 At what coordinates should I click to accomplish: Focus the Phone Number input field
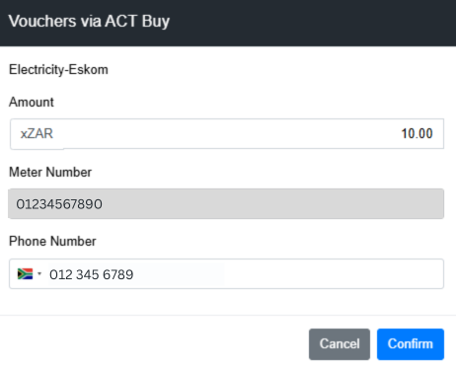tap(226, 273)
